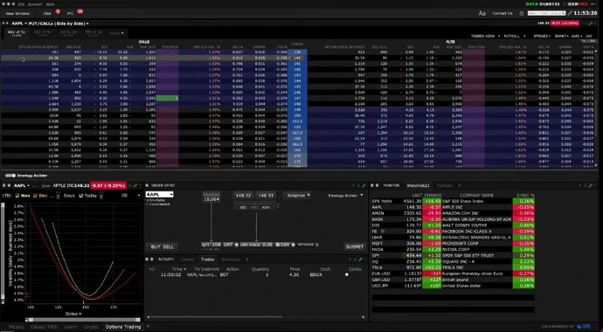Click the ticker lookup search field
Viewport: 603px width, 332px height.
pyautogui.click(x=546, y=13)
